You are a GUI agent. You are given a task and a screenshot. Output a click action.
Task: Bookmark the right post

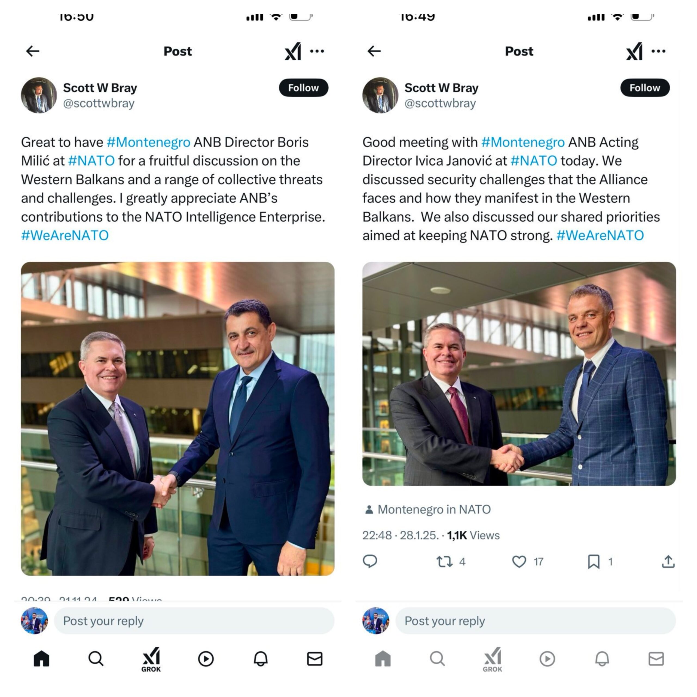[594, 561]
